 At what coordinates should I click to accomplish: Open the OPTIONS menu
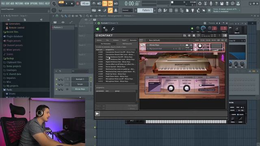tap(34, 3)
